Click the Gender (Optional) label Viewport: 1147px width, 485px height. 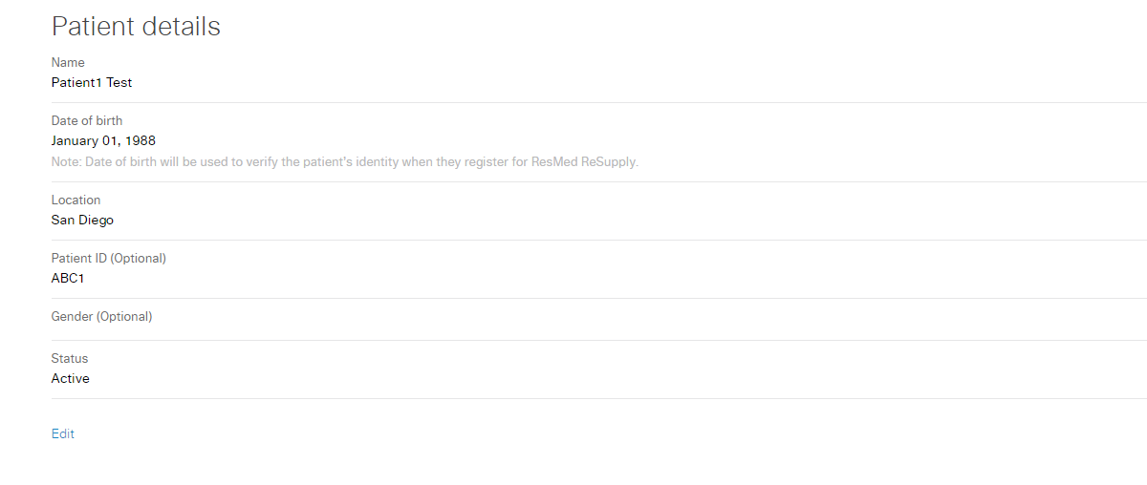101,317
